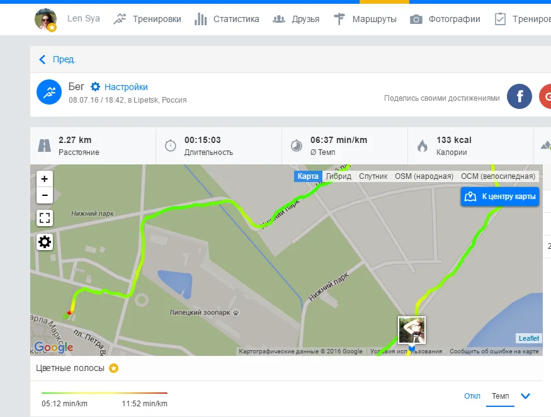Image resolution: width=551 pixels, height=417 pixels.
Task: Open the Настройки workout settings link
Action: (126, 87)
